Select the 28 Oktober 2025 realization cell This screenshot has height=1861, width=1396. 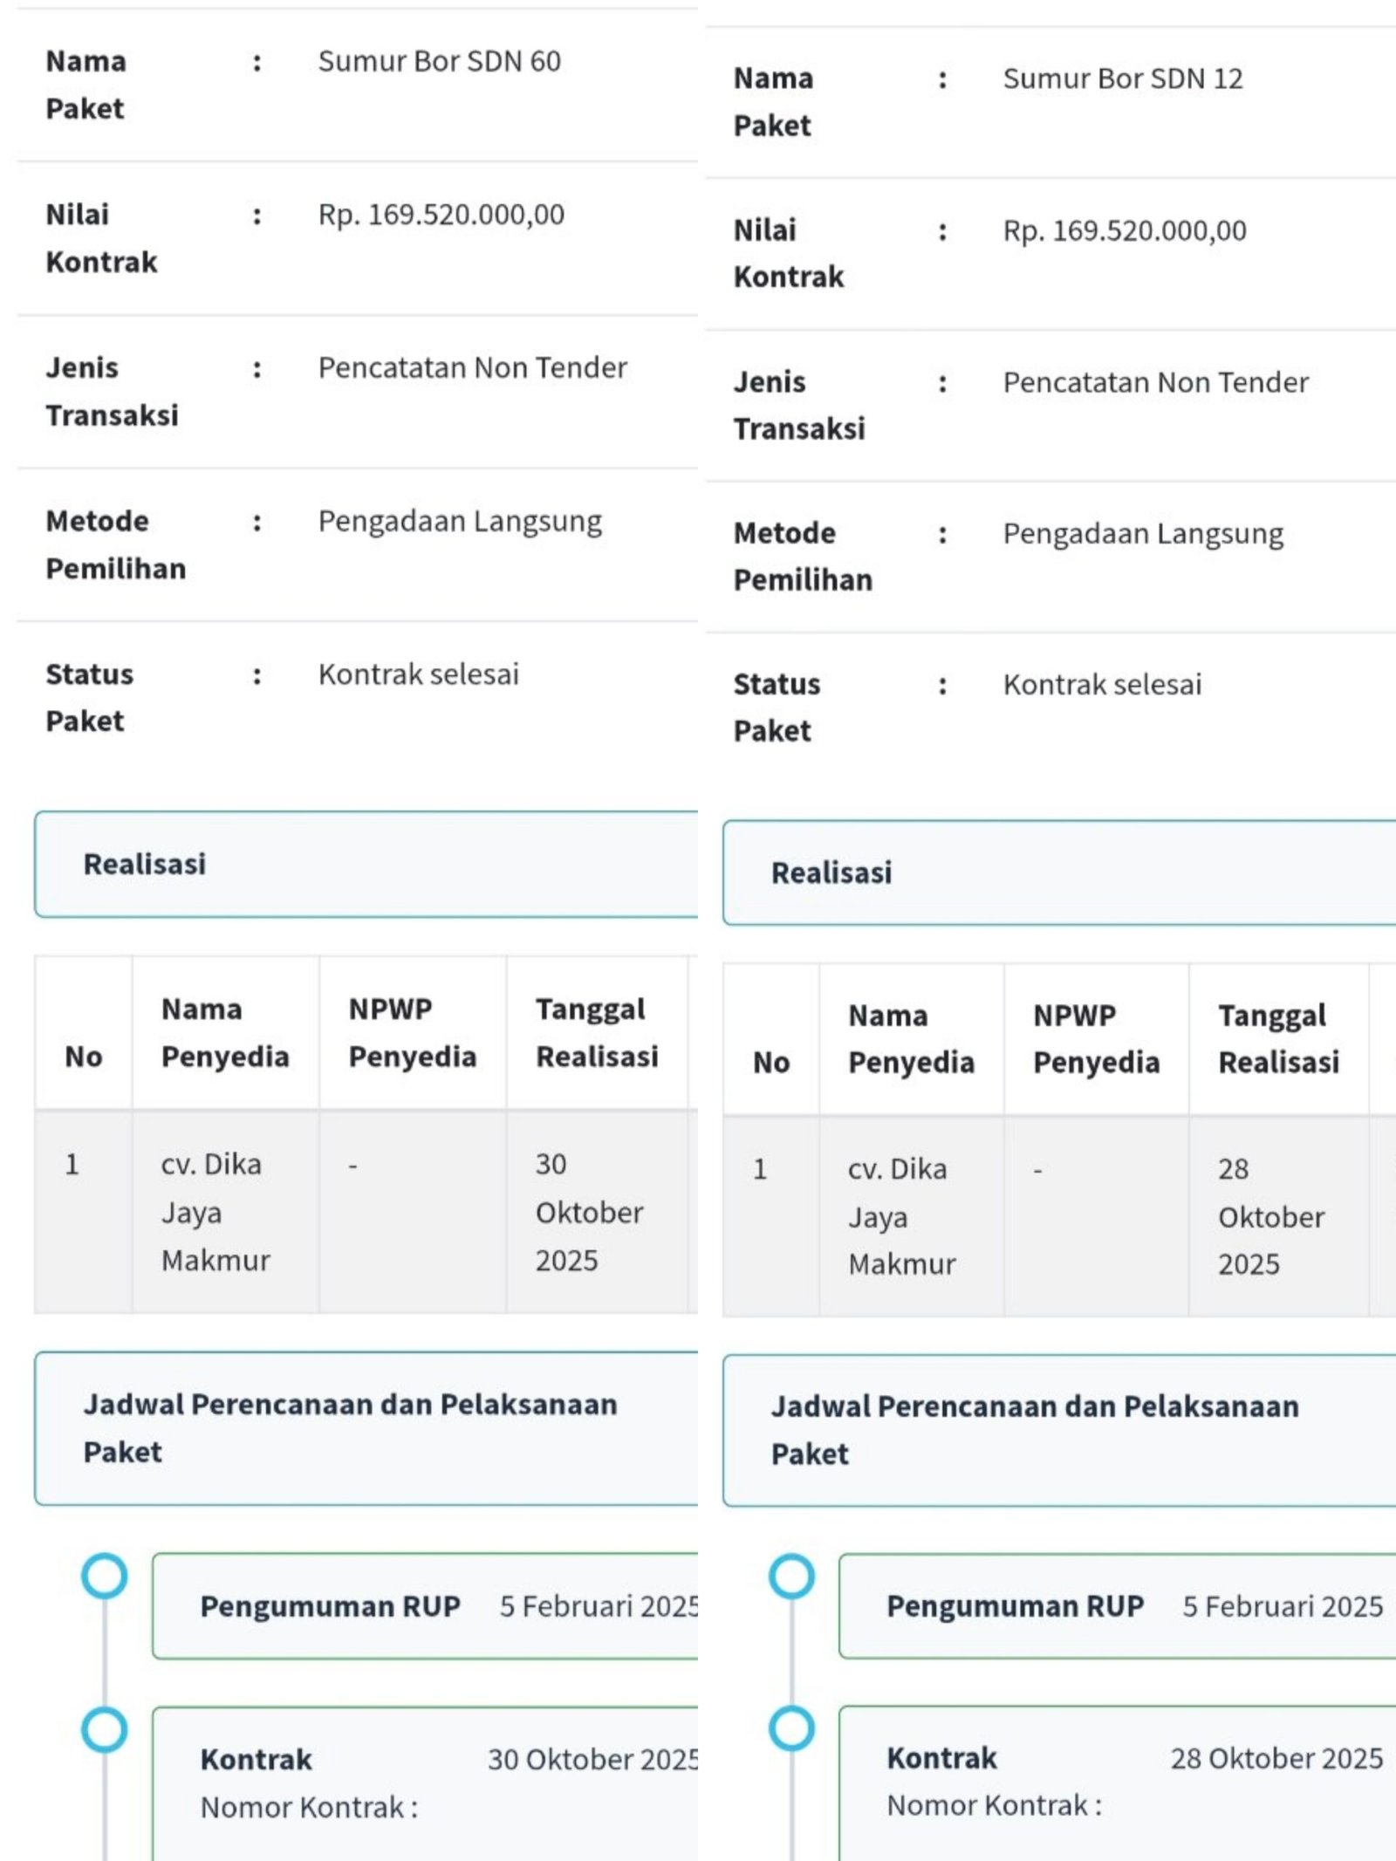point(1270,1216)
